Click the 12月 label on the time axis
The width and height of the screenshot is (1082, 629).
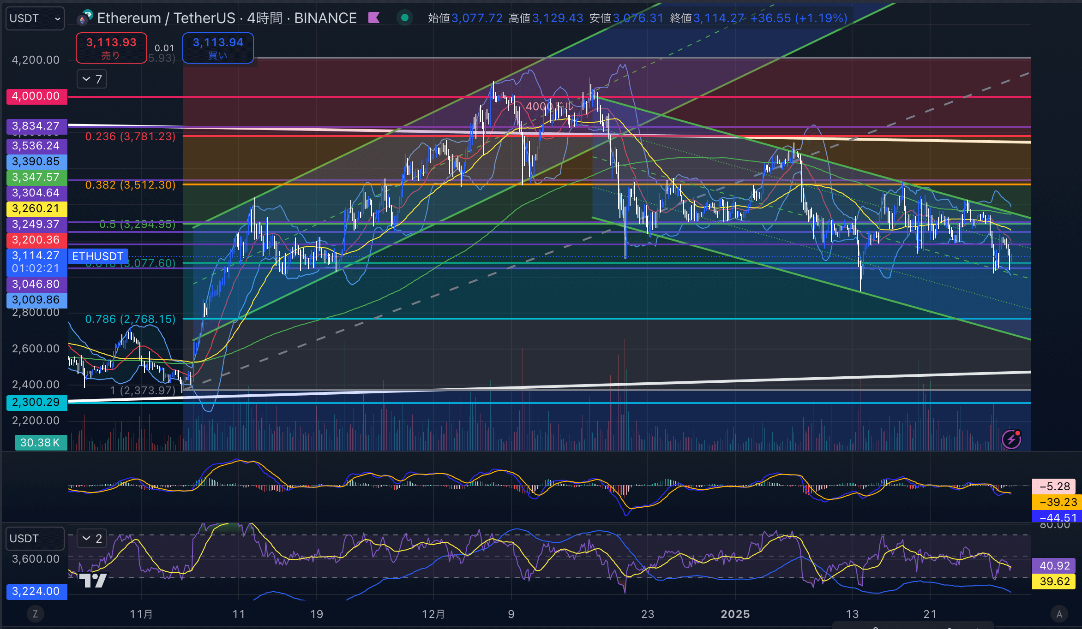(x=433, y=614)
